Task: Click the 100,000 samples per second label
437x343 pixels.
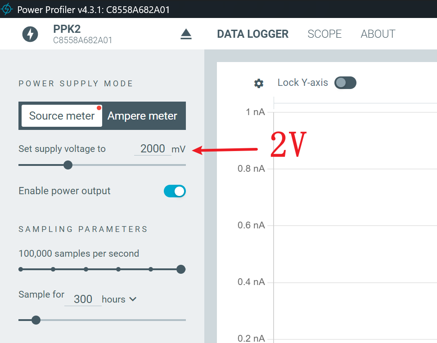Action: [x=79, y=254]
